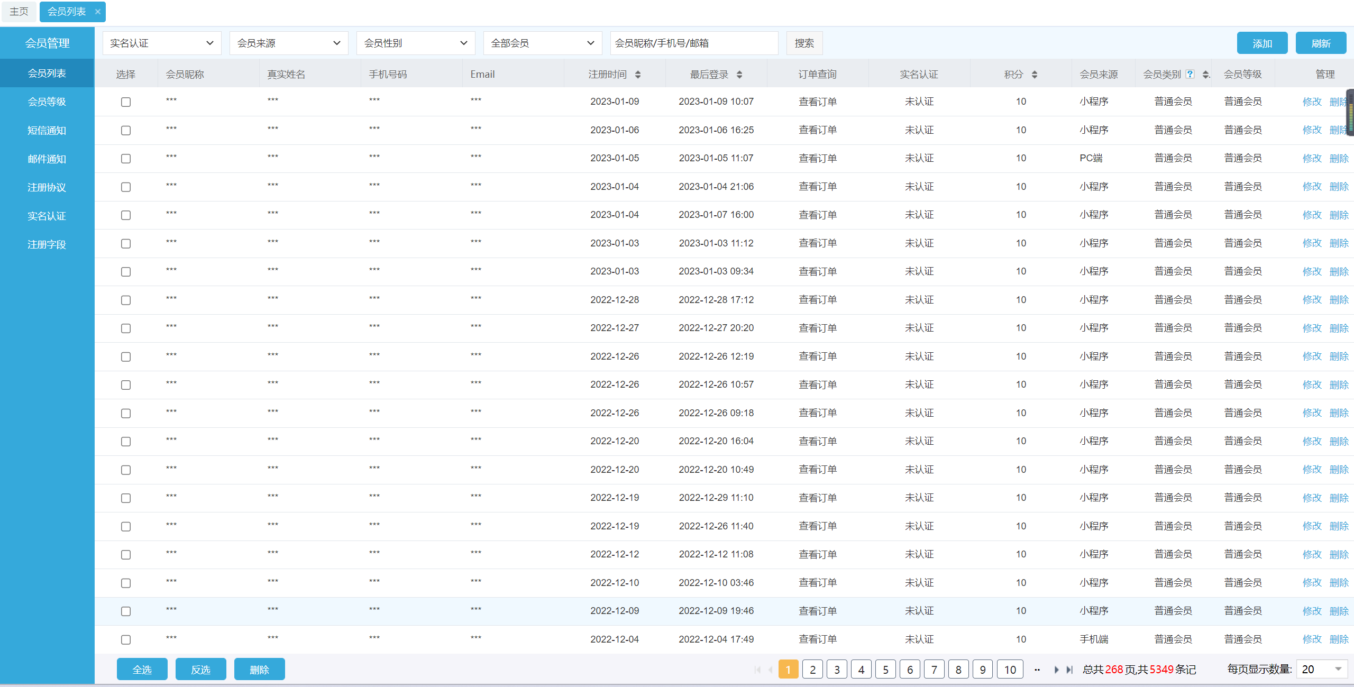Open the 实名认证 filter dropdown
1354x687 pixels.
click(x=162, y=43)
